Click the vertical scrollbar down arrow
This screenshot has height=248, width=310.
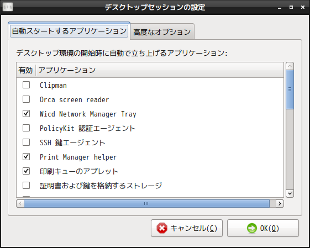290,193
